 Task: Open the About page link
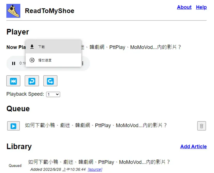coord(184,7)
